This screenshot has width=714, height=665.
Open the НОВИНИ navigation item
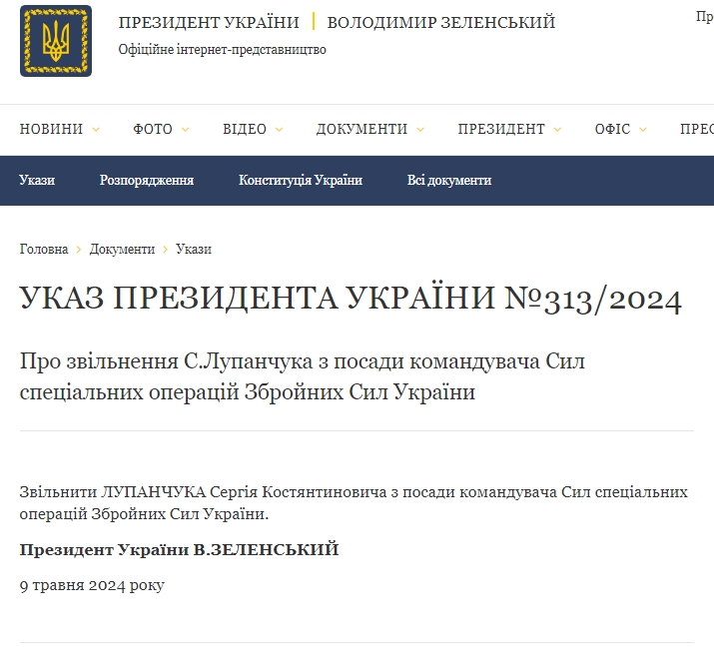tap(51, 129)
